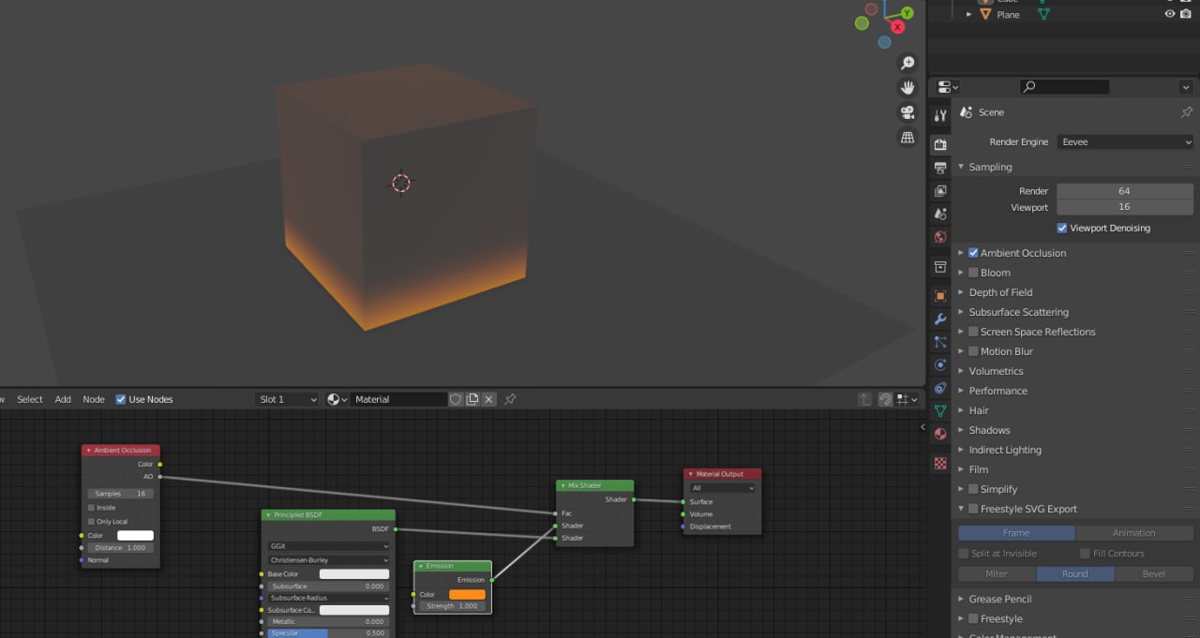Expand the Subsurface Scattering panel
The image size is (1200, 638).
coord(961,312)
